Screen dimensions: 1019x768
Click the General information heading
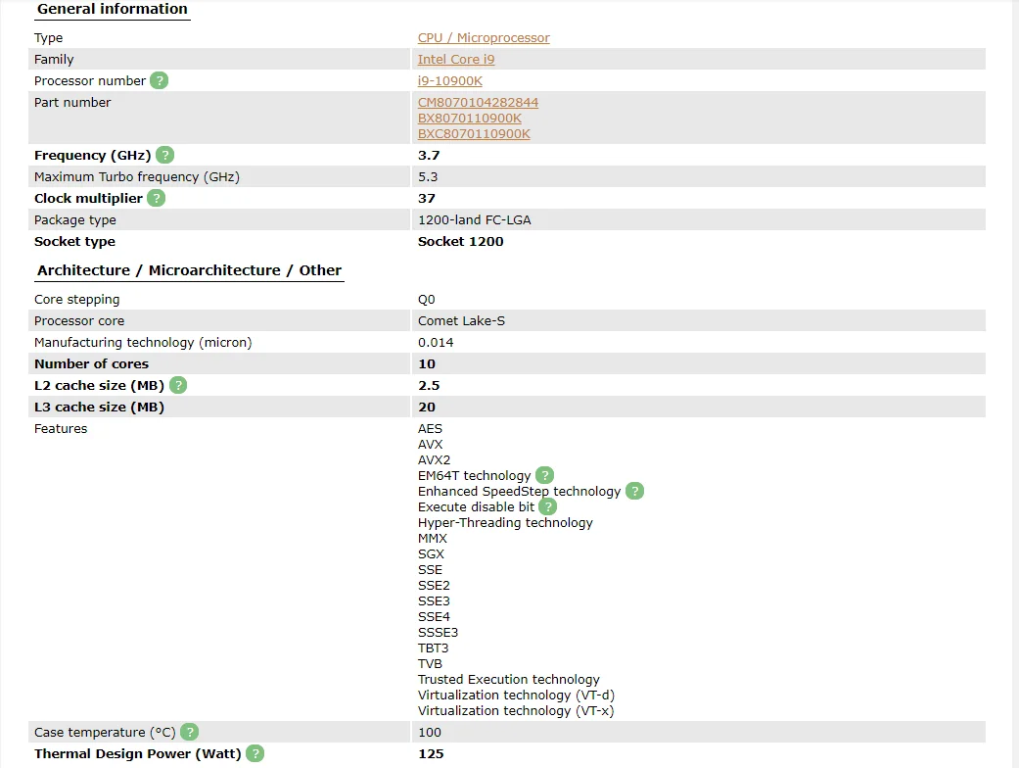click(x=113, y=9)
